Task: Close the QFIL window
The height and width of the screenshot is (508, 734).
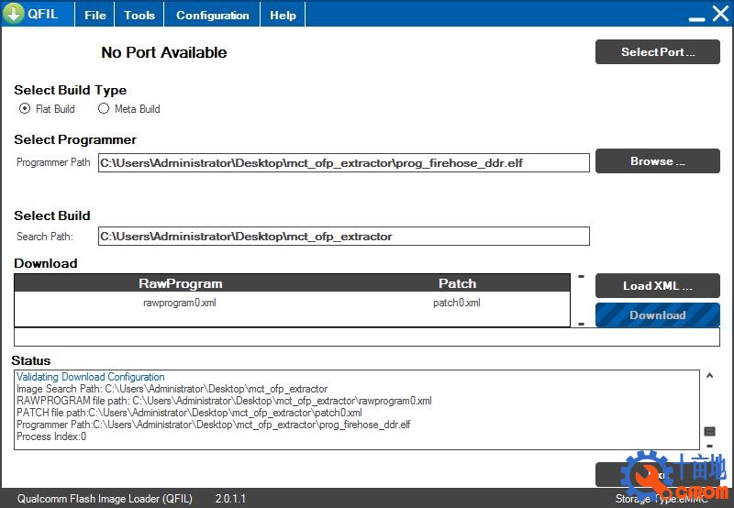Action: tap(720, 15)
